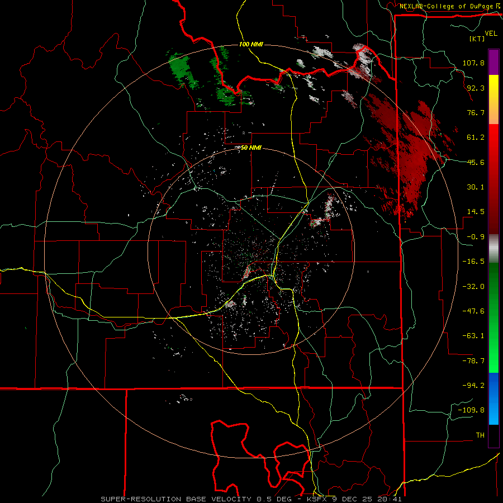Select the -78.7 velocity scale value
The image size is (503, 503).
pos(473,361)
